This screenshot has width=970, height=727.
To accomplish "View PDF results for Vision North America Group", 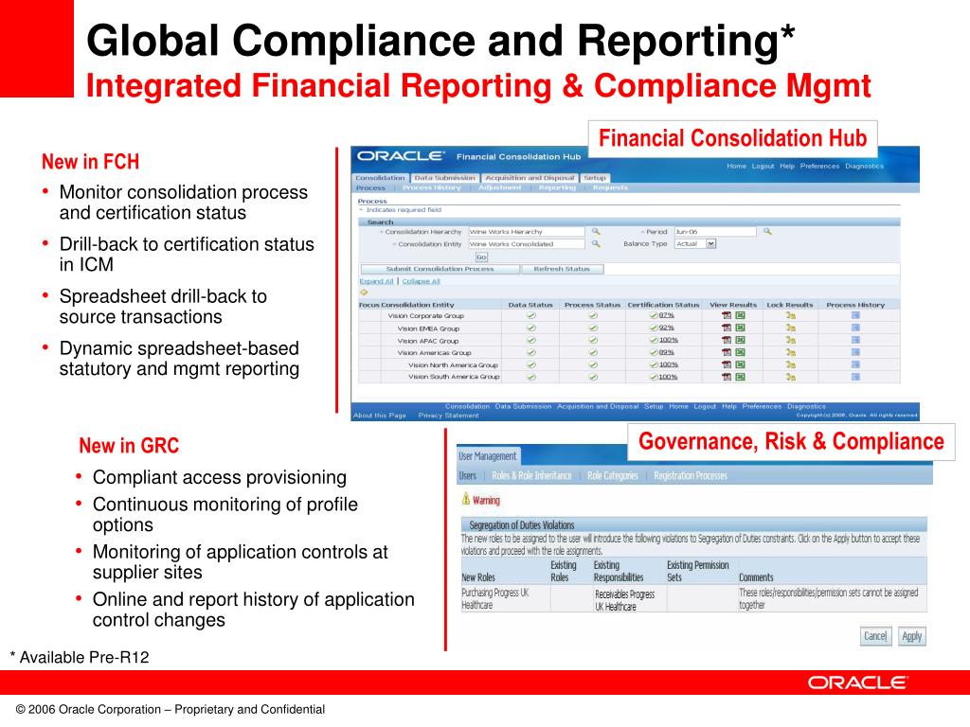I will pyautogui.click(x=727, y=364).
